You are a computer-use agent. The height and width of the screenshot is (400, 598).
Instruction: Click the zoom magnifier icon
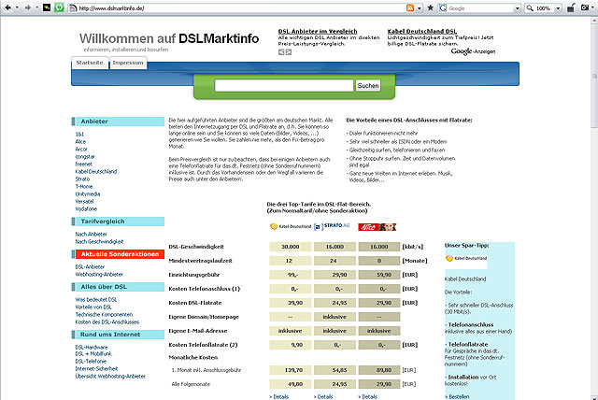[x=530, y=8]
